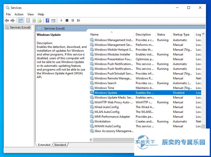This screenshot has width=211, height=157.
Task: Sort by the Startup Type column header
Action: (183, 35)
